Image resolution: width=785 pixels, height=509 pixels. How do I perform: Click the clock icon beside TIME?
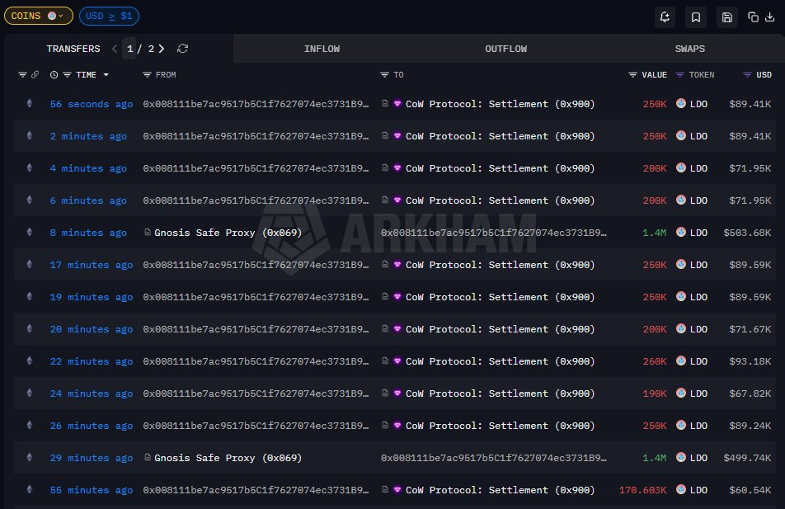tap(54, 74)
